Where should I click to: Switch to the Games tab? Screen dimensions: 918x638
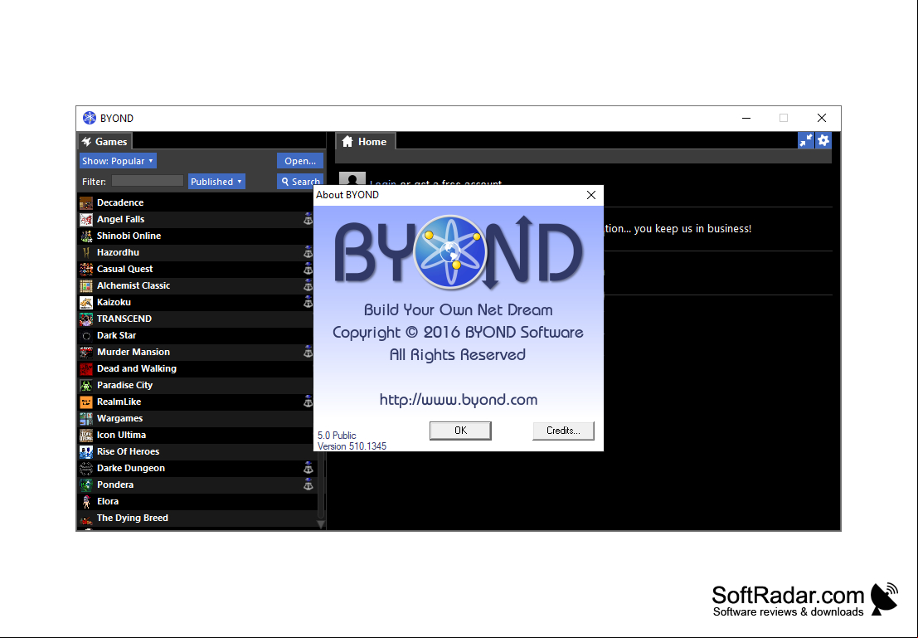pyautogui.click(x=104, y=142)
